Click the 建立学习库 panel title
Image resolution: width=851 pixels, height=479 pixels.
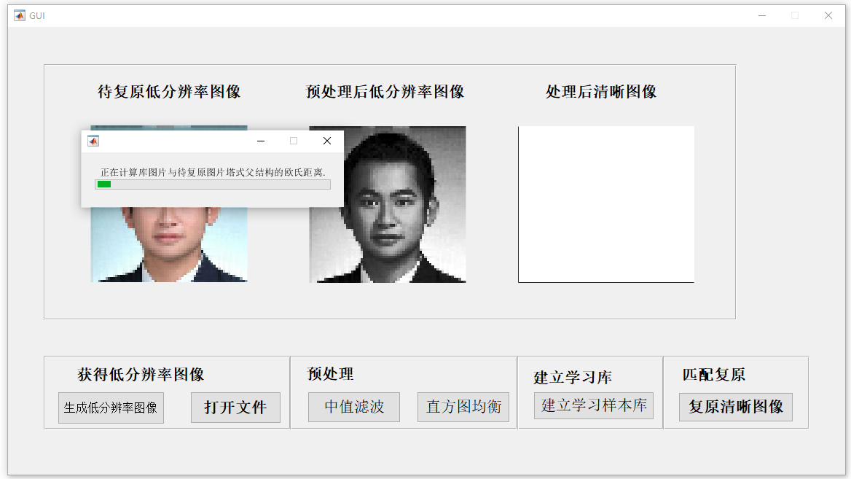coord(573,377)
